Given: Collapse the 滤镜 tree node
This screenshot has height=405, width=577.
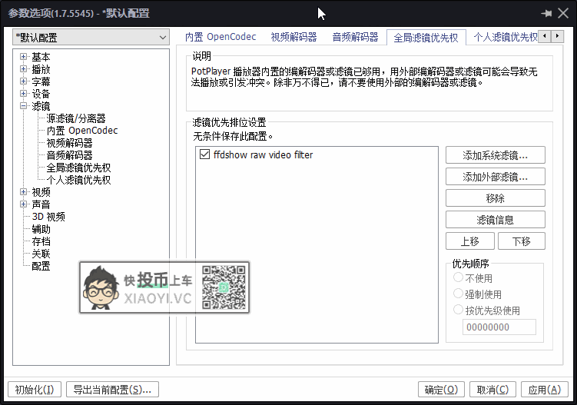Looking at the screenshot, I should pyautogui.click(x=24, y=106).
